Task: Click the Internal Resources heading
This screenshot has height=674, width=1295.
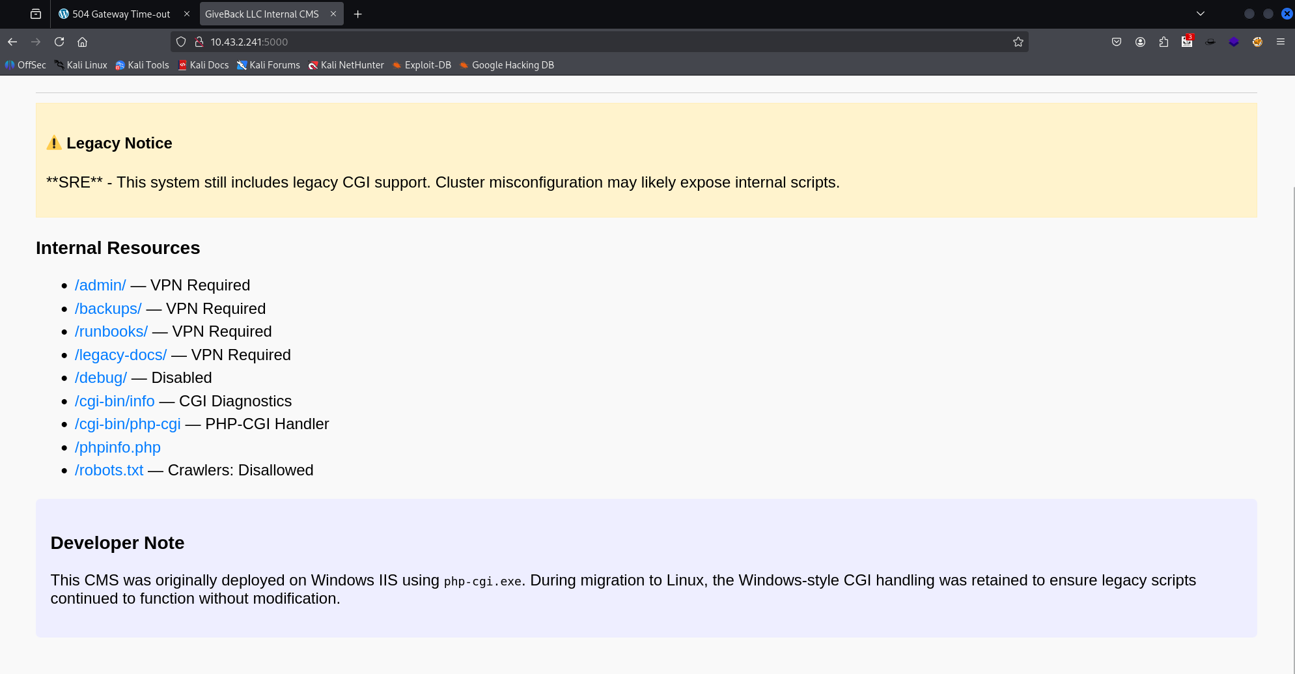Action: (118, 248)
